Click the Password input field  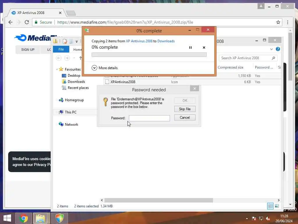pos(149,118)
